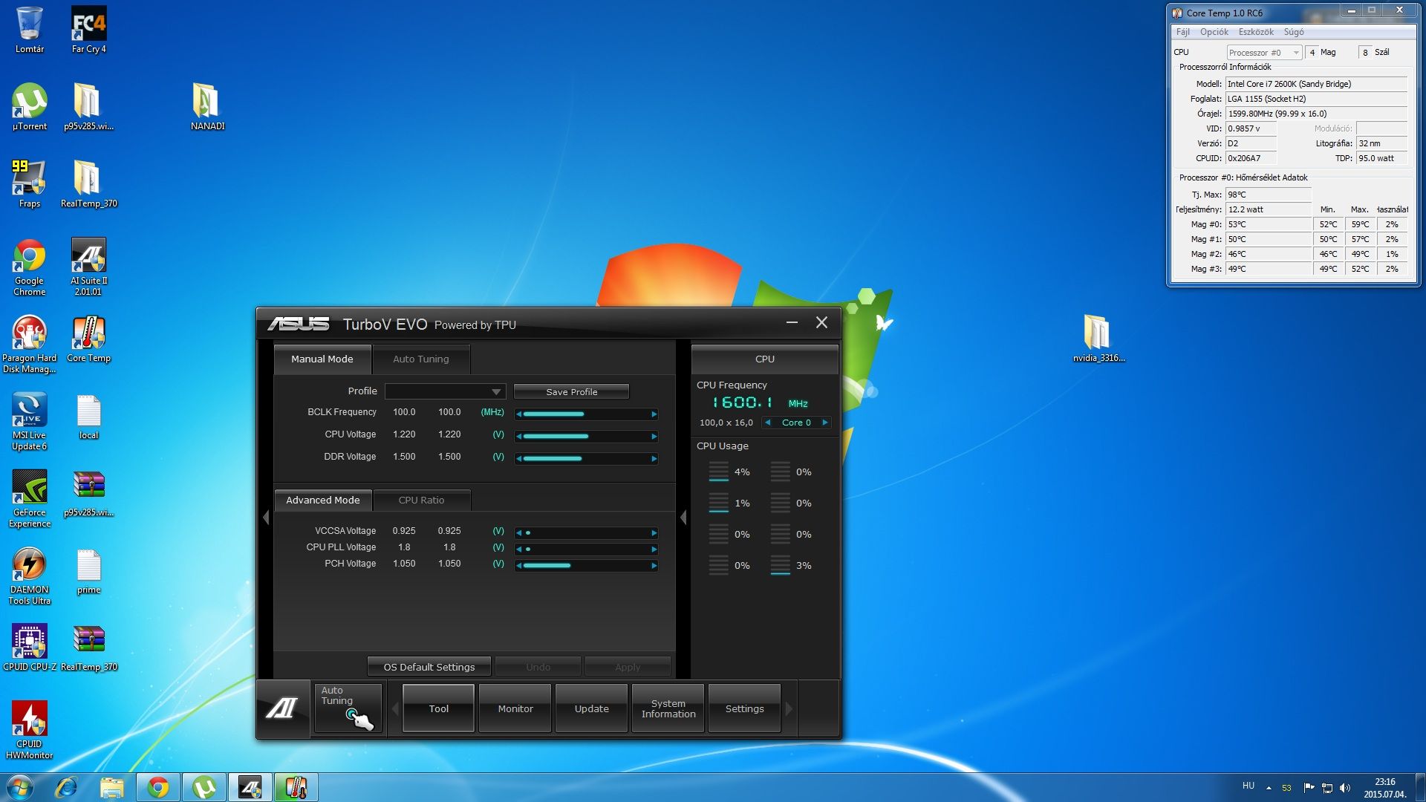Open Internet Explorer from taskbar
The width and height of the screenshot is (1426, 802).
(x=66, y=787)
